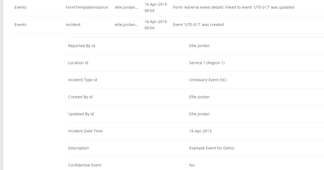324x170 pixels.
Task: Click the Created By Id label
Action: pyautogui.click(x=80, y=97)
